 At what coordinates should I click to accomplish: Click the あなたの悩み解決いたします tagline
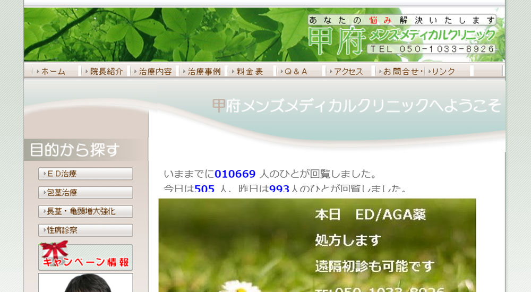402,20
